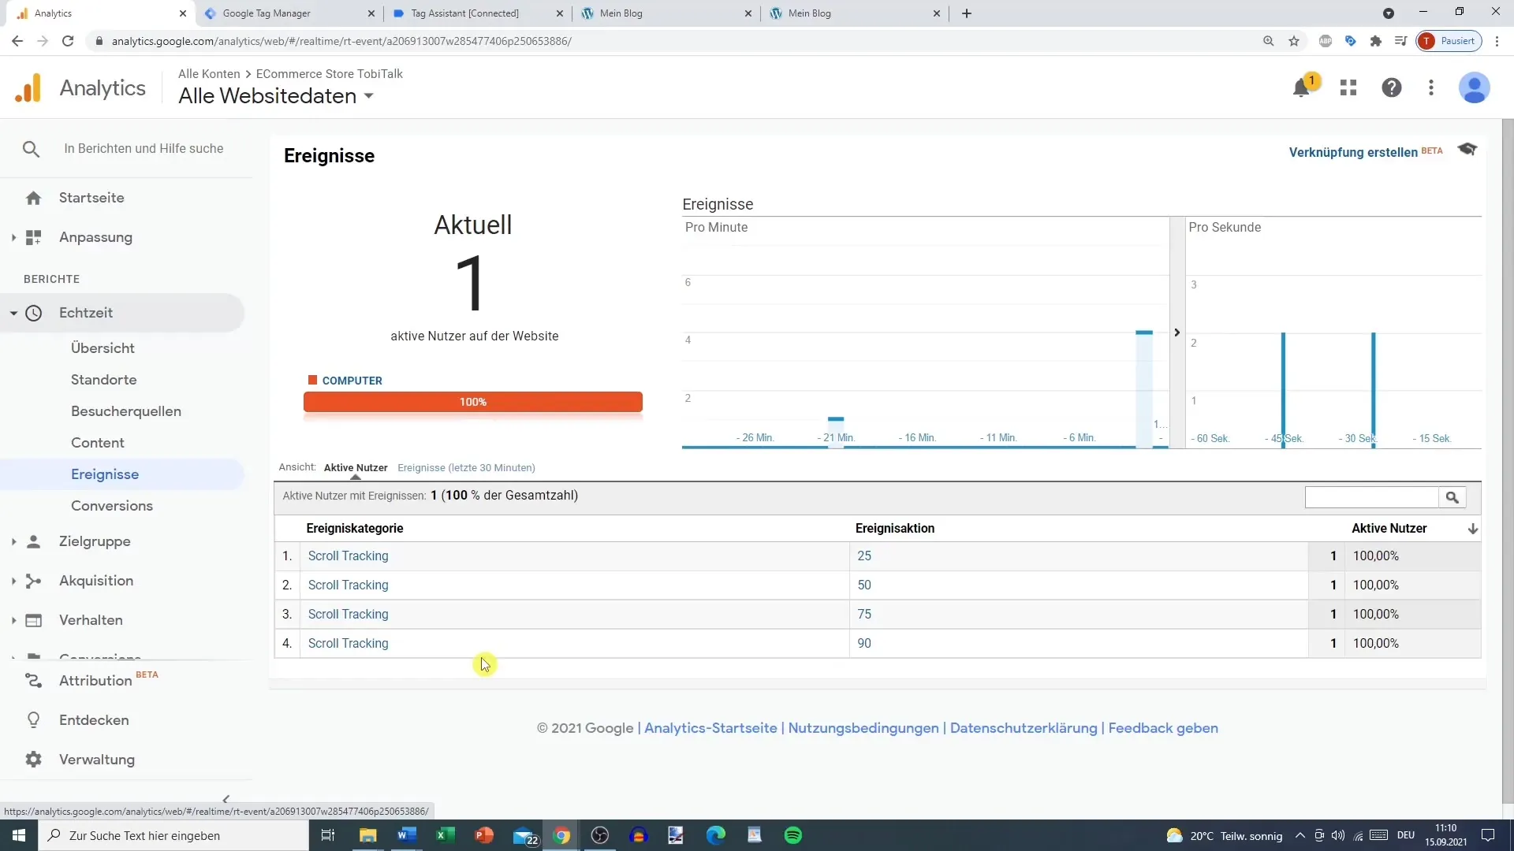Screen dimensions: 1514x851
Task: Select Aktive Nutzer view toggle
Action: tap(356, 467)
